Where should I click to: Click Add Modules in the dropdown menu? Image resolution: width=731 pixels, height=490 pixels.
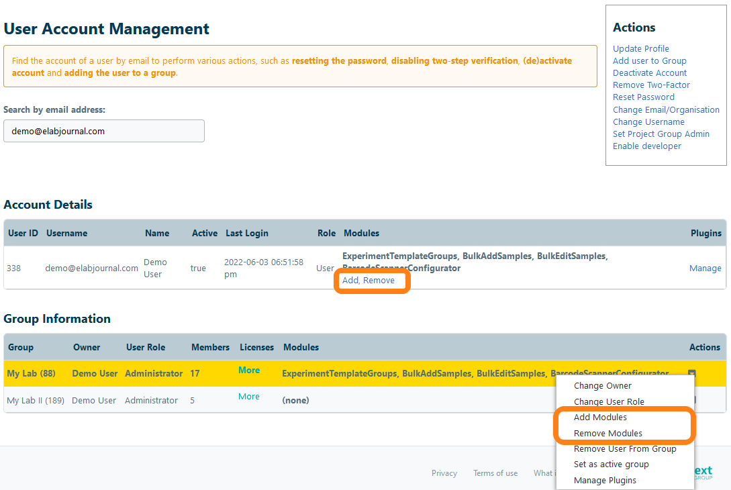pos(600,418)
